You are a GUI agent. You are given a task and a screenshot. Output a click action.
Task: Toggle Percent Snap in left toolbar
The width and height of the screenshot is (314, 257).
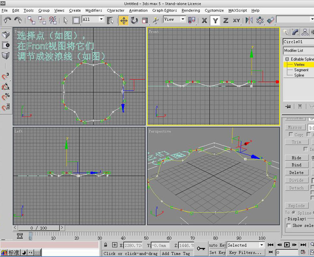pyautogui.click(x=6, y=96)
